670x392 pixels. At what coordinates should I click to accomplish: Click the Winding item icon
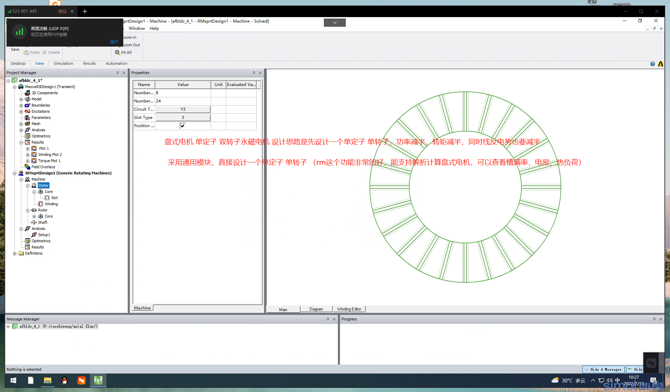click(x=41, y=204)
